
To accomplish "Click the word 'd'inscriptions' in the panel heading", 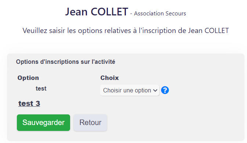I will [x=59, y=62].
